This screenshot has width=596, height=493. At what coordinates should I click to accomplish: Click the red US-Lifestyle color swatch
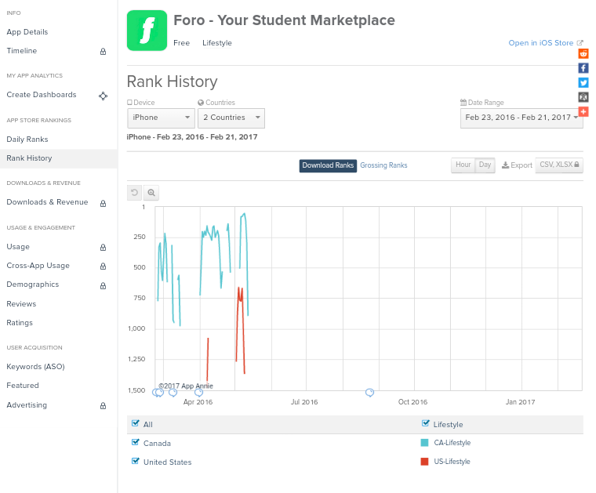pos(425,462)
